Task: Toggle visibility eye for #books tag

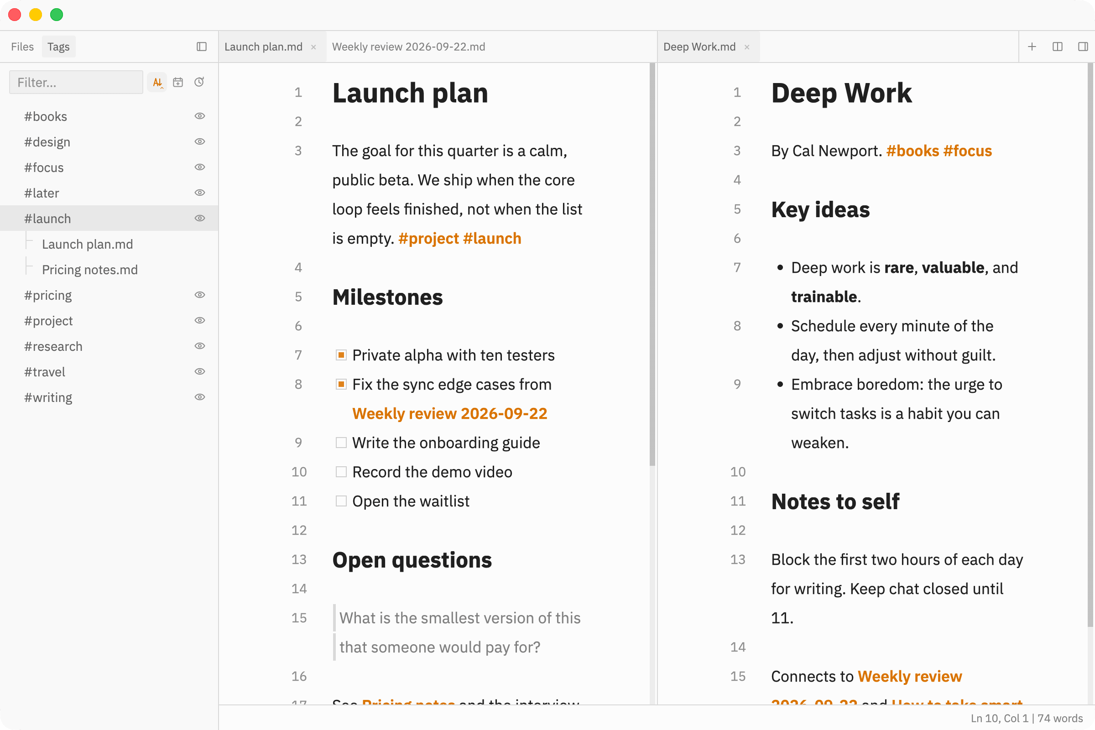Action: [x=200, y=116]
